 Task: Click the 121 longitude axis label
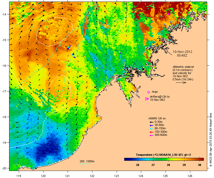click(x=68, y=176)
